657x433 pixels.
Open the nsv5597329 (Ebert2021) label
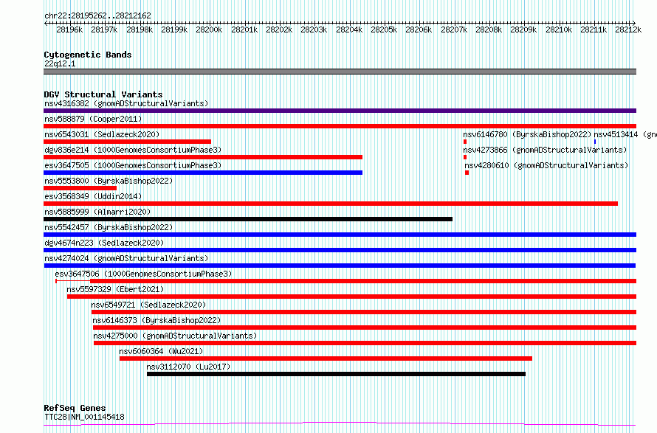115,289
